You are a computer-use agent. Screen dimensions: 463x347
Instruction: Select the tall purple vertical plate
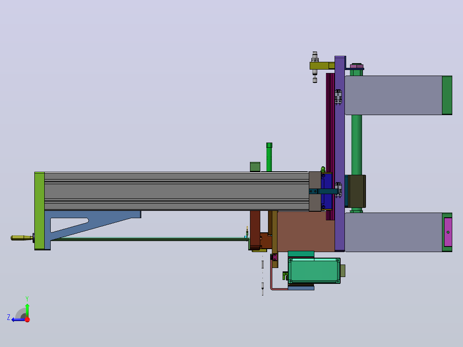click(340, 154)
